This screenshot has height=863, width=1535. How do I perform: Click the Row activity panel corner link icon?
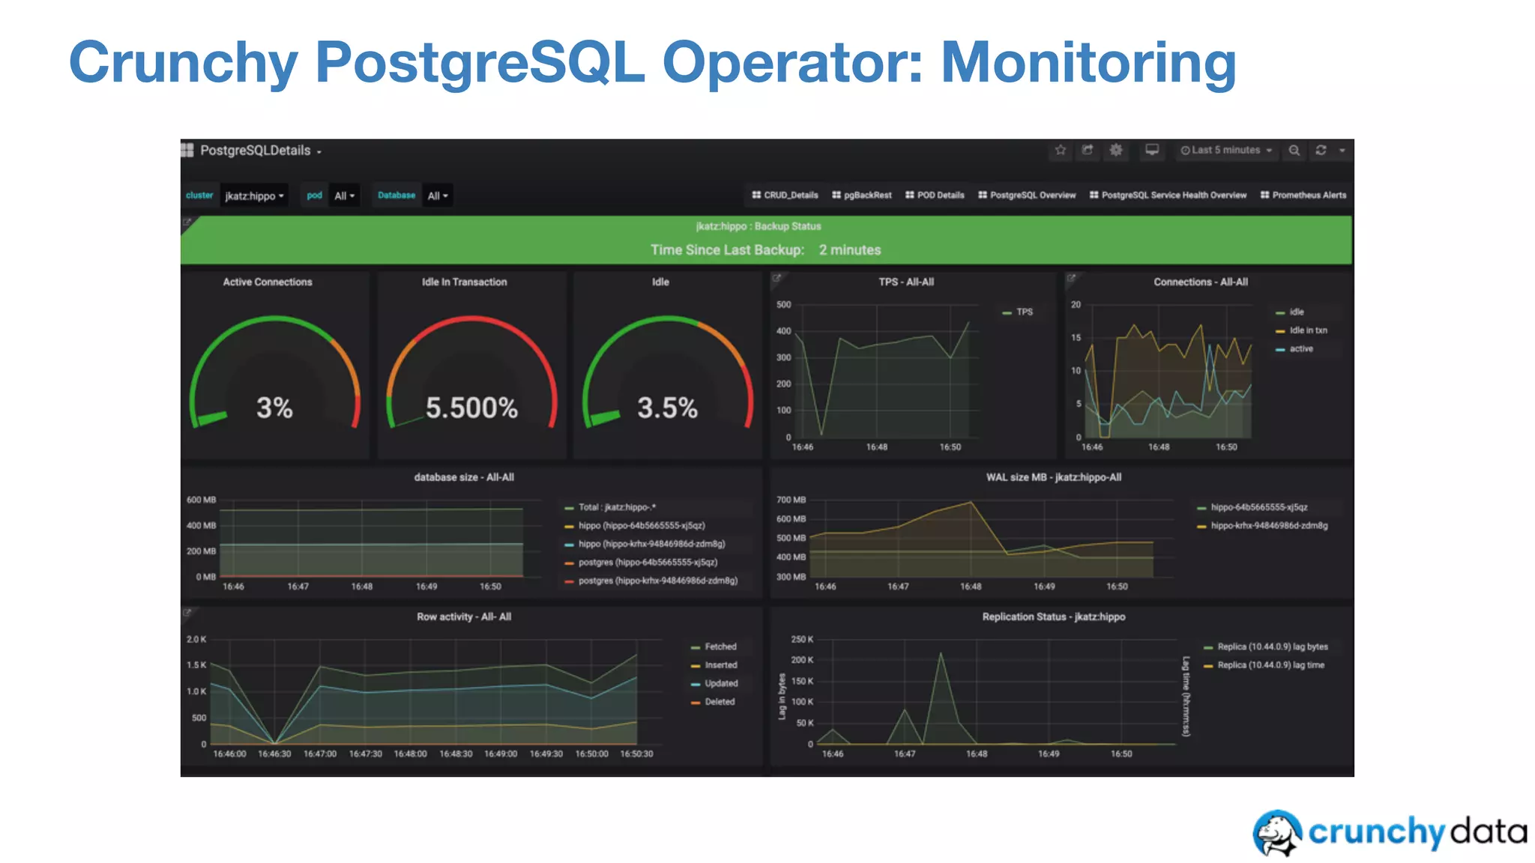point(187,612)
